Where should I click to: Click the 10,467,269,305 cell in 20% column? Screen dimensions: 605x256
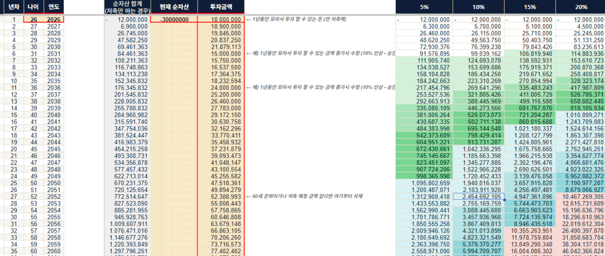pos(580,196)
